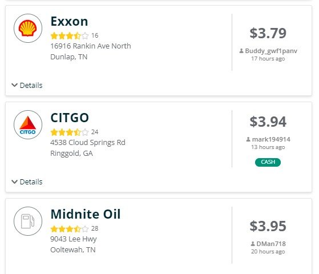Screen dimensions: 319x274
Task: Click the user icon beside Buddy_gwf1panv
Action: coord(241,51)
